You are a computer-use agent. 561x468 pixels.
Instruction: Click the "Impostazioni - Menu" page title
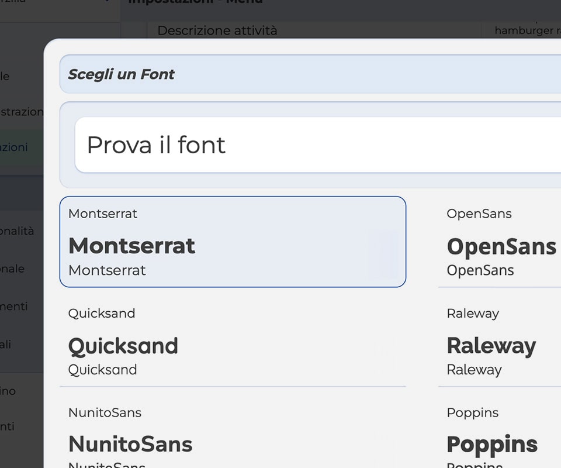[196, 2]
